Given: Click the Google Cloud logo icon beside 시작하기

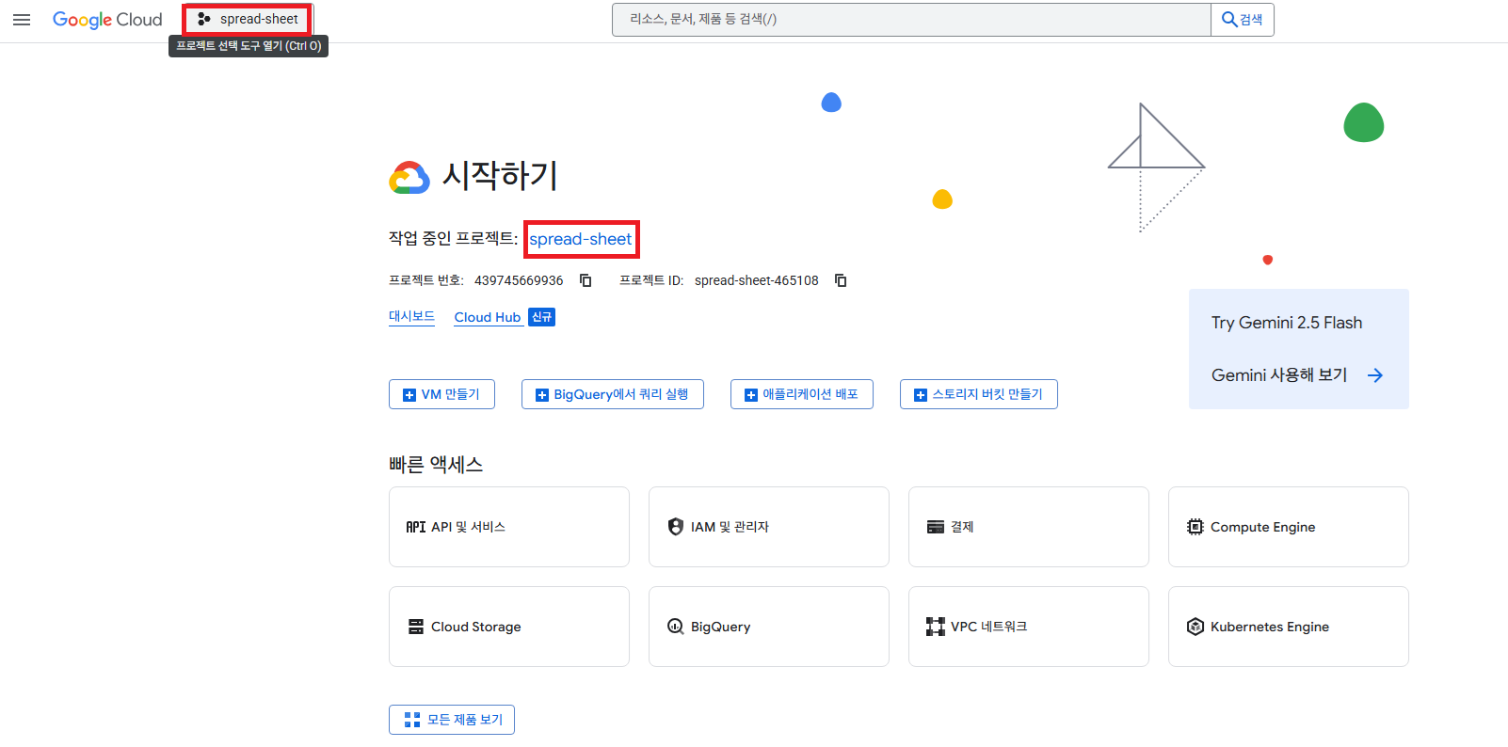Looking at the screenshot, I should [409, 178].
